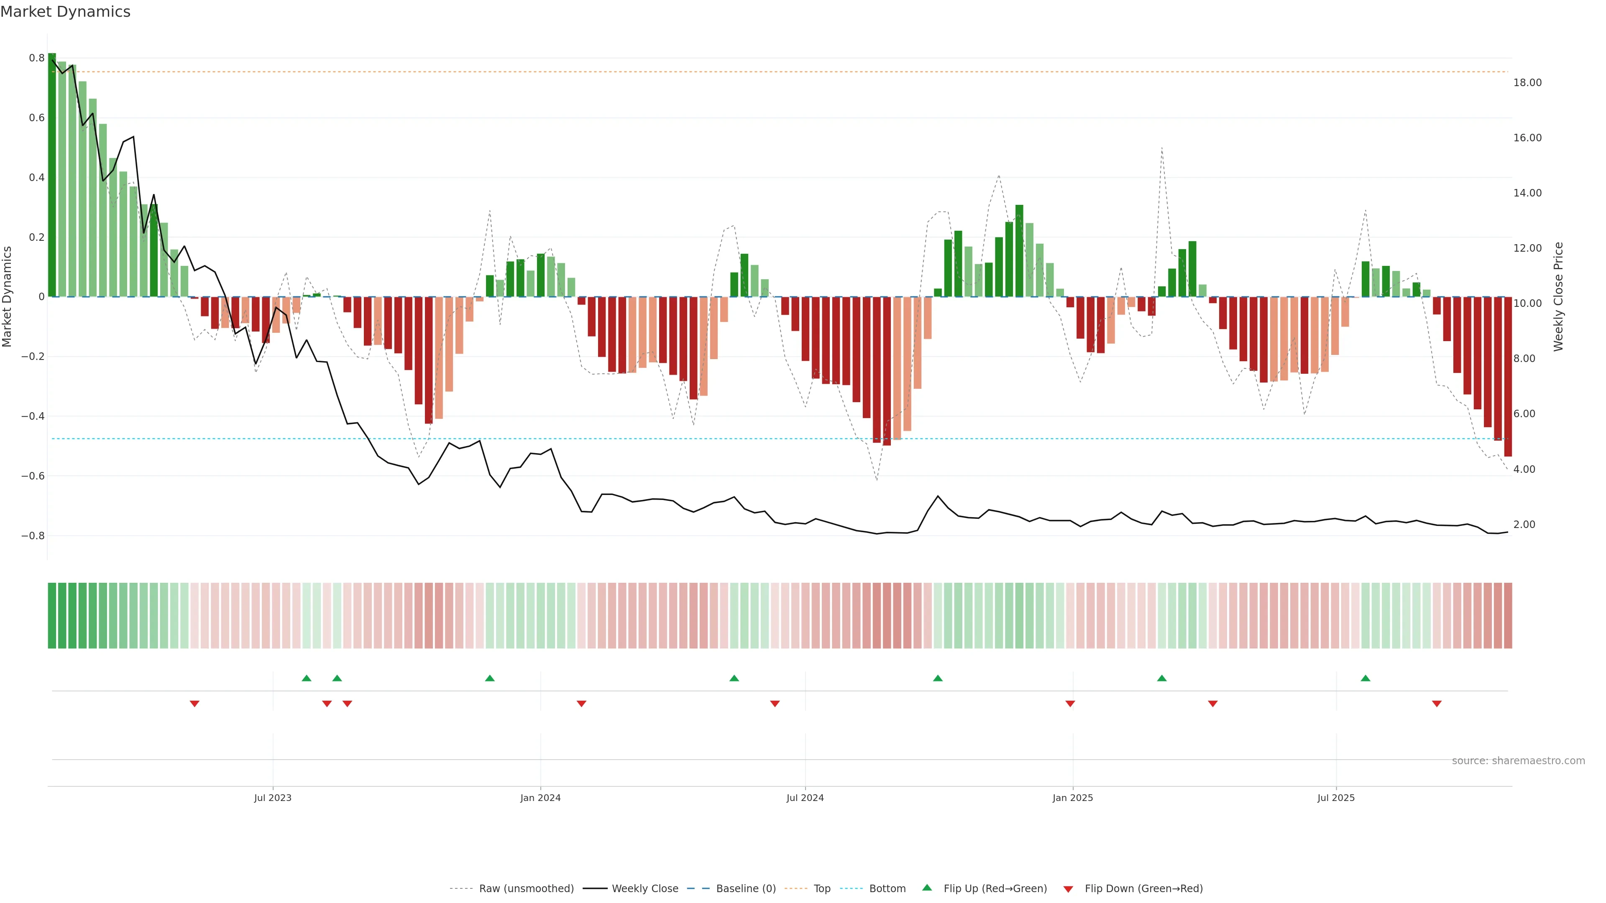Screen dimensions: 1606x903
Task: Click the Jan 2024 x-axis label
Action: (x=540, y=798)
